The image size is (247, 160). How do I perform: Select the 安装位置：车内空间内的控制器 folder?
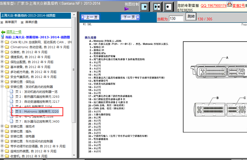(32, 141)
